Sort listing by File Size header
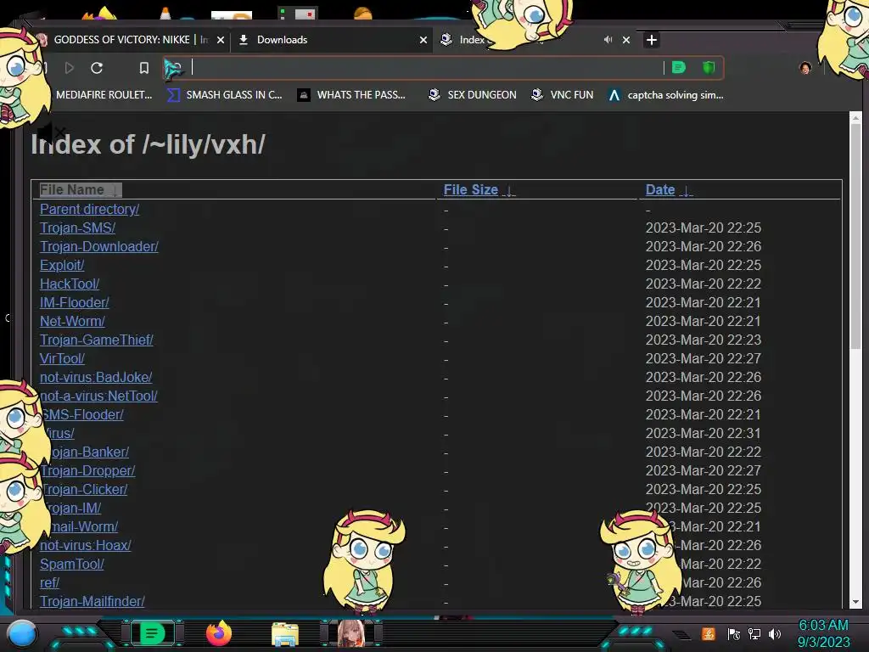 [x=479, y=189]
